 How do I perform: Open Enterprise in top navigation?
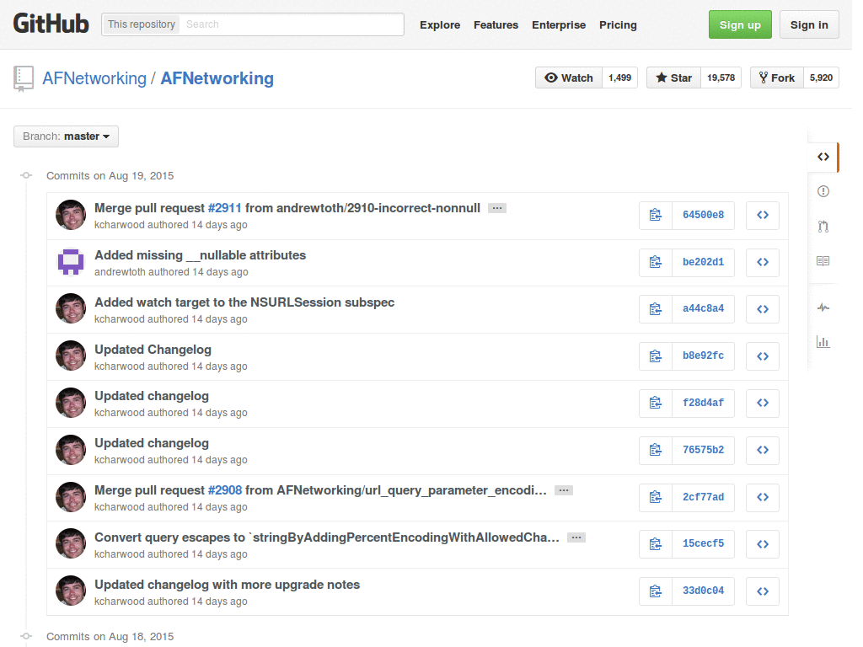(x=559, y=24)
